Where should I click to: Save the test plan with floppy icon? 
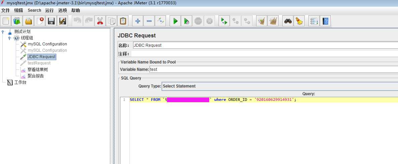[52, 21]
